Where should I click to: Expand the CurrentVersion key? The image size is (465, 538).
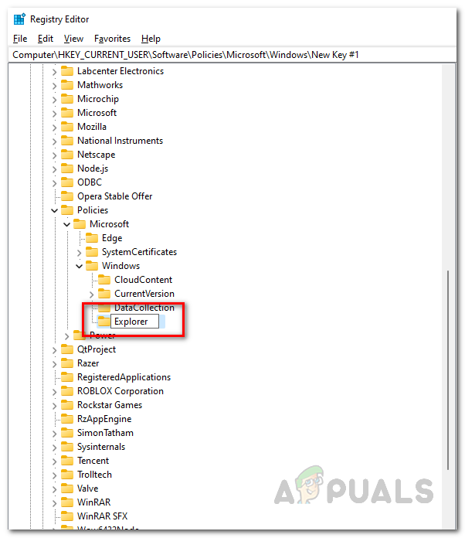(92, 295)
